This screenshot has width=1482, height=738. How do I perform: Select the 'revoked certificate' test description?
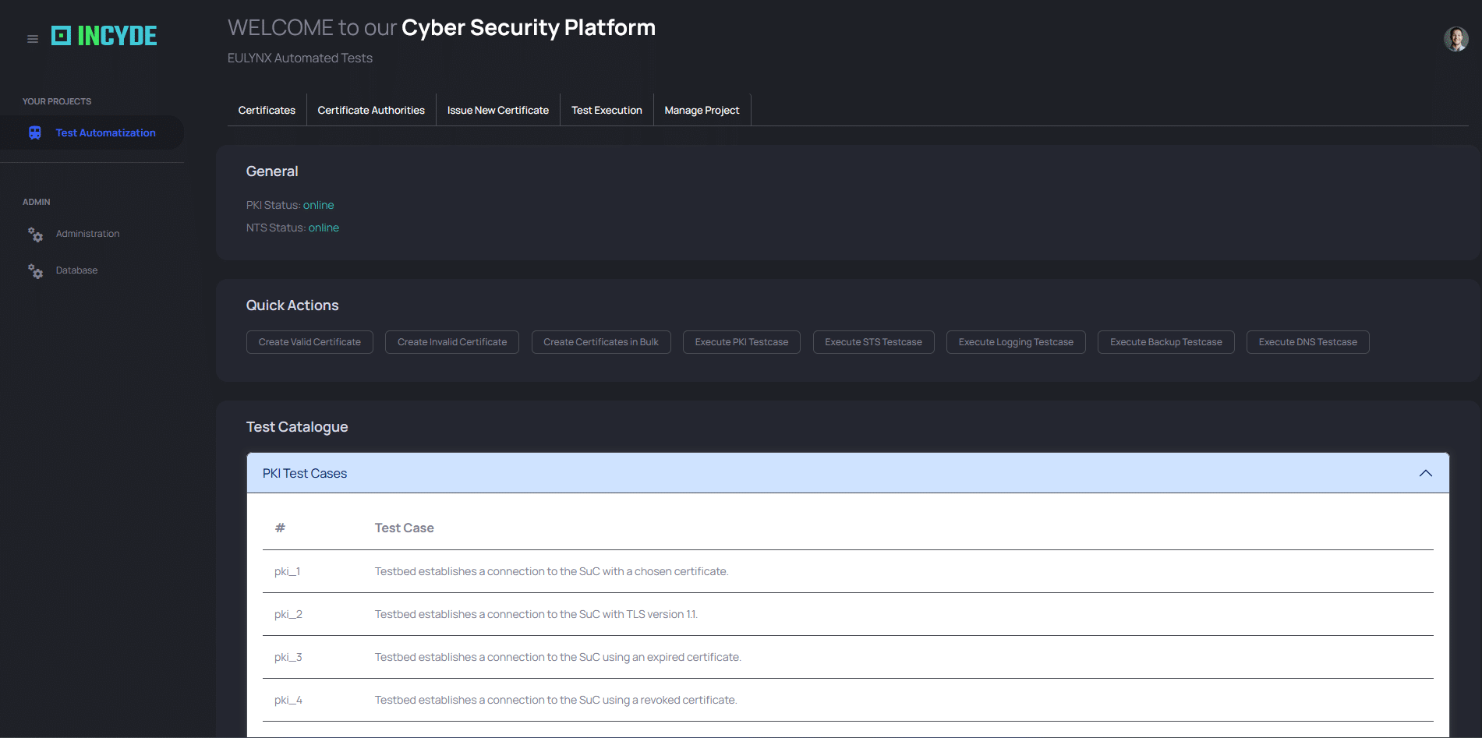coord(556,700)
